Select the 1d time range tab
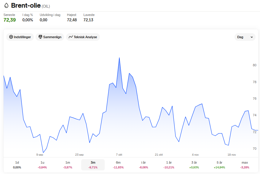 [x=17, y=165]
